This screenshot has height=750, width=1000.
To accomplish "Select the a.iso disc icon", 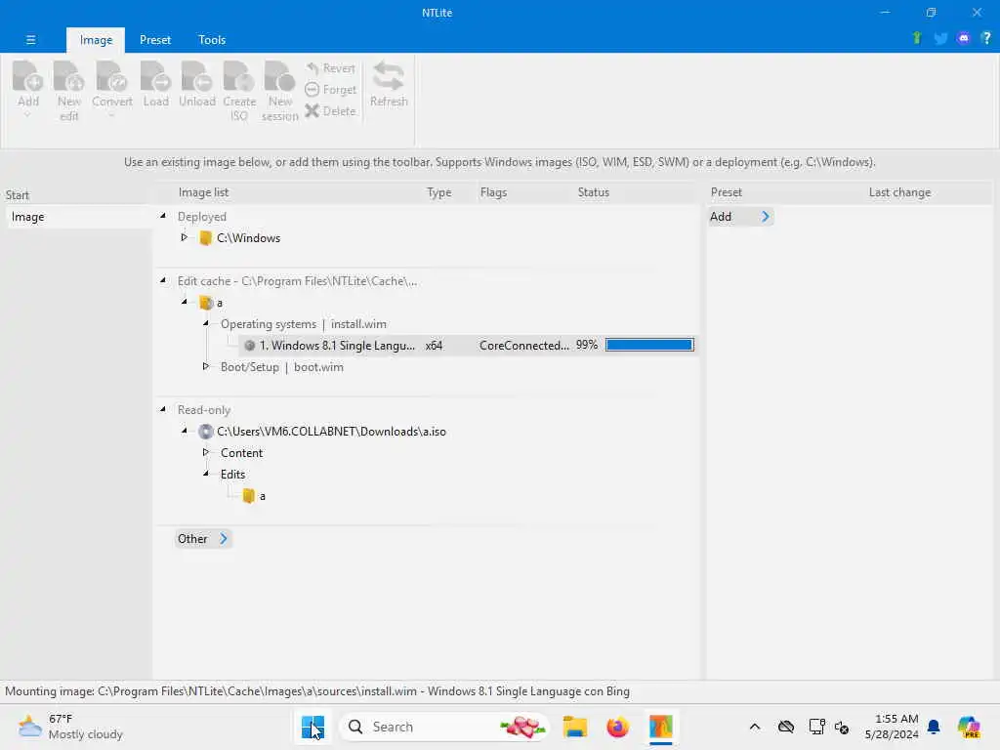I will (205, 432).
